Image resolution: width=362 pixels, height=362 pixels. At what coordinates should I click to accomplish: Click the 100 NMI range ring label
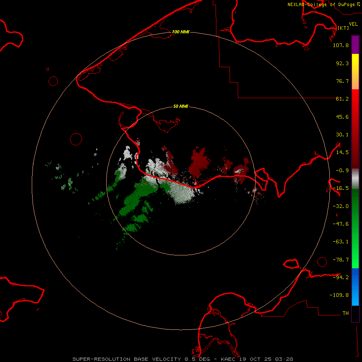point(181,32)
